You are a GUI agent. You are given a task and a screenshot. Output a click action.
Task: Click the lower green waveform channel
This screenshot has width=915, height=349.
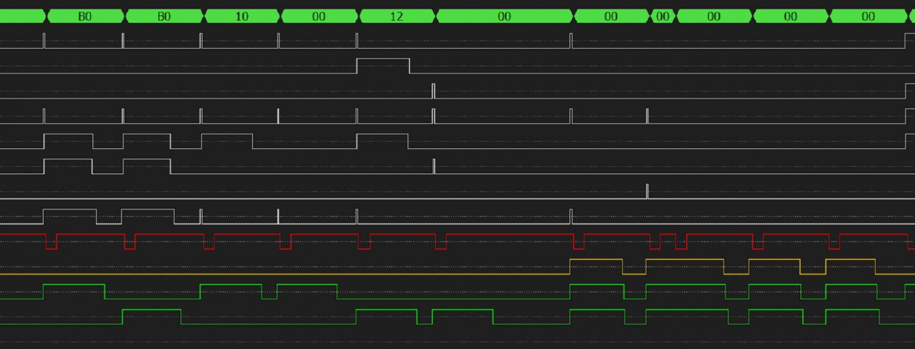tap(264, 323)
